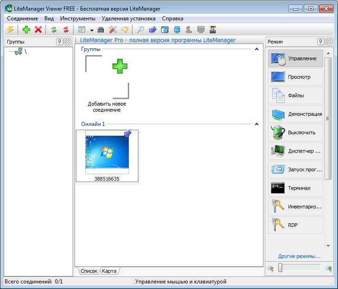338x289 pixels.
Task: Click the monitor with arrow toolbar icon
Action: [x=153, y=30]
